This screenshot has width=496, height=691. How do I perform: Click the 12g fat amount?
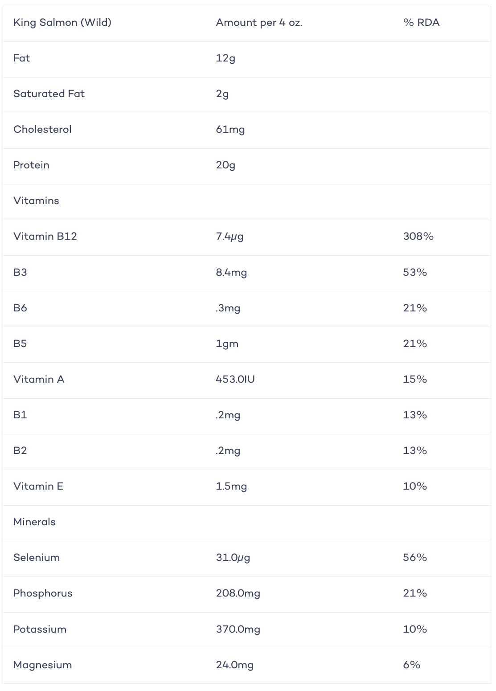225,58
